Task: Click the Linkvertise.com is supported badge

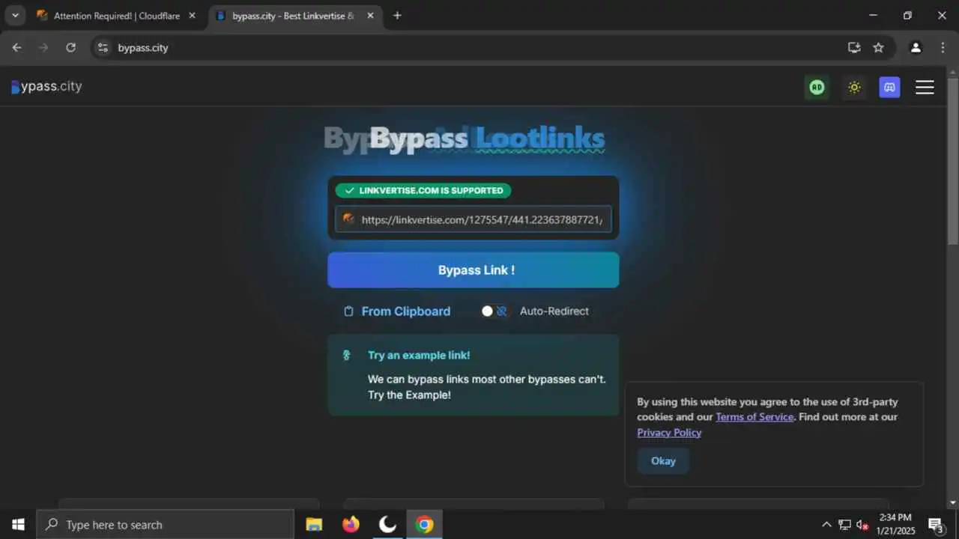Action: point(423,191)
